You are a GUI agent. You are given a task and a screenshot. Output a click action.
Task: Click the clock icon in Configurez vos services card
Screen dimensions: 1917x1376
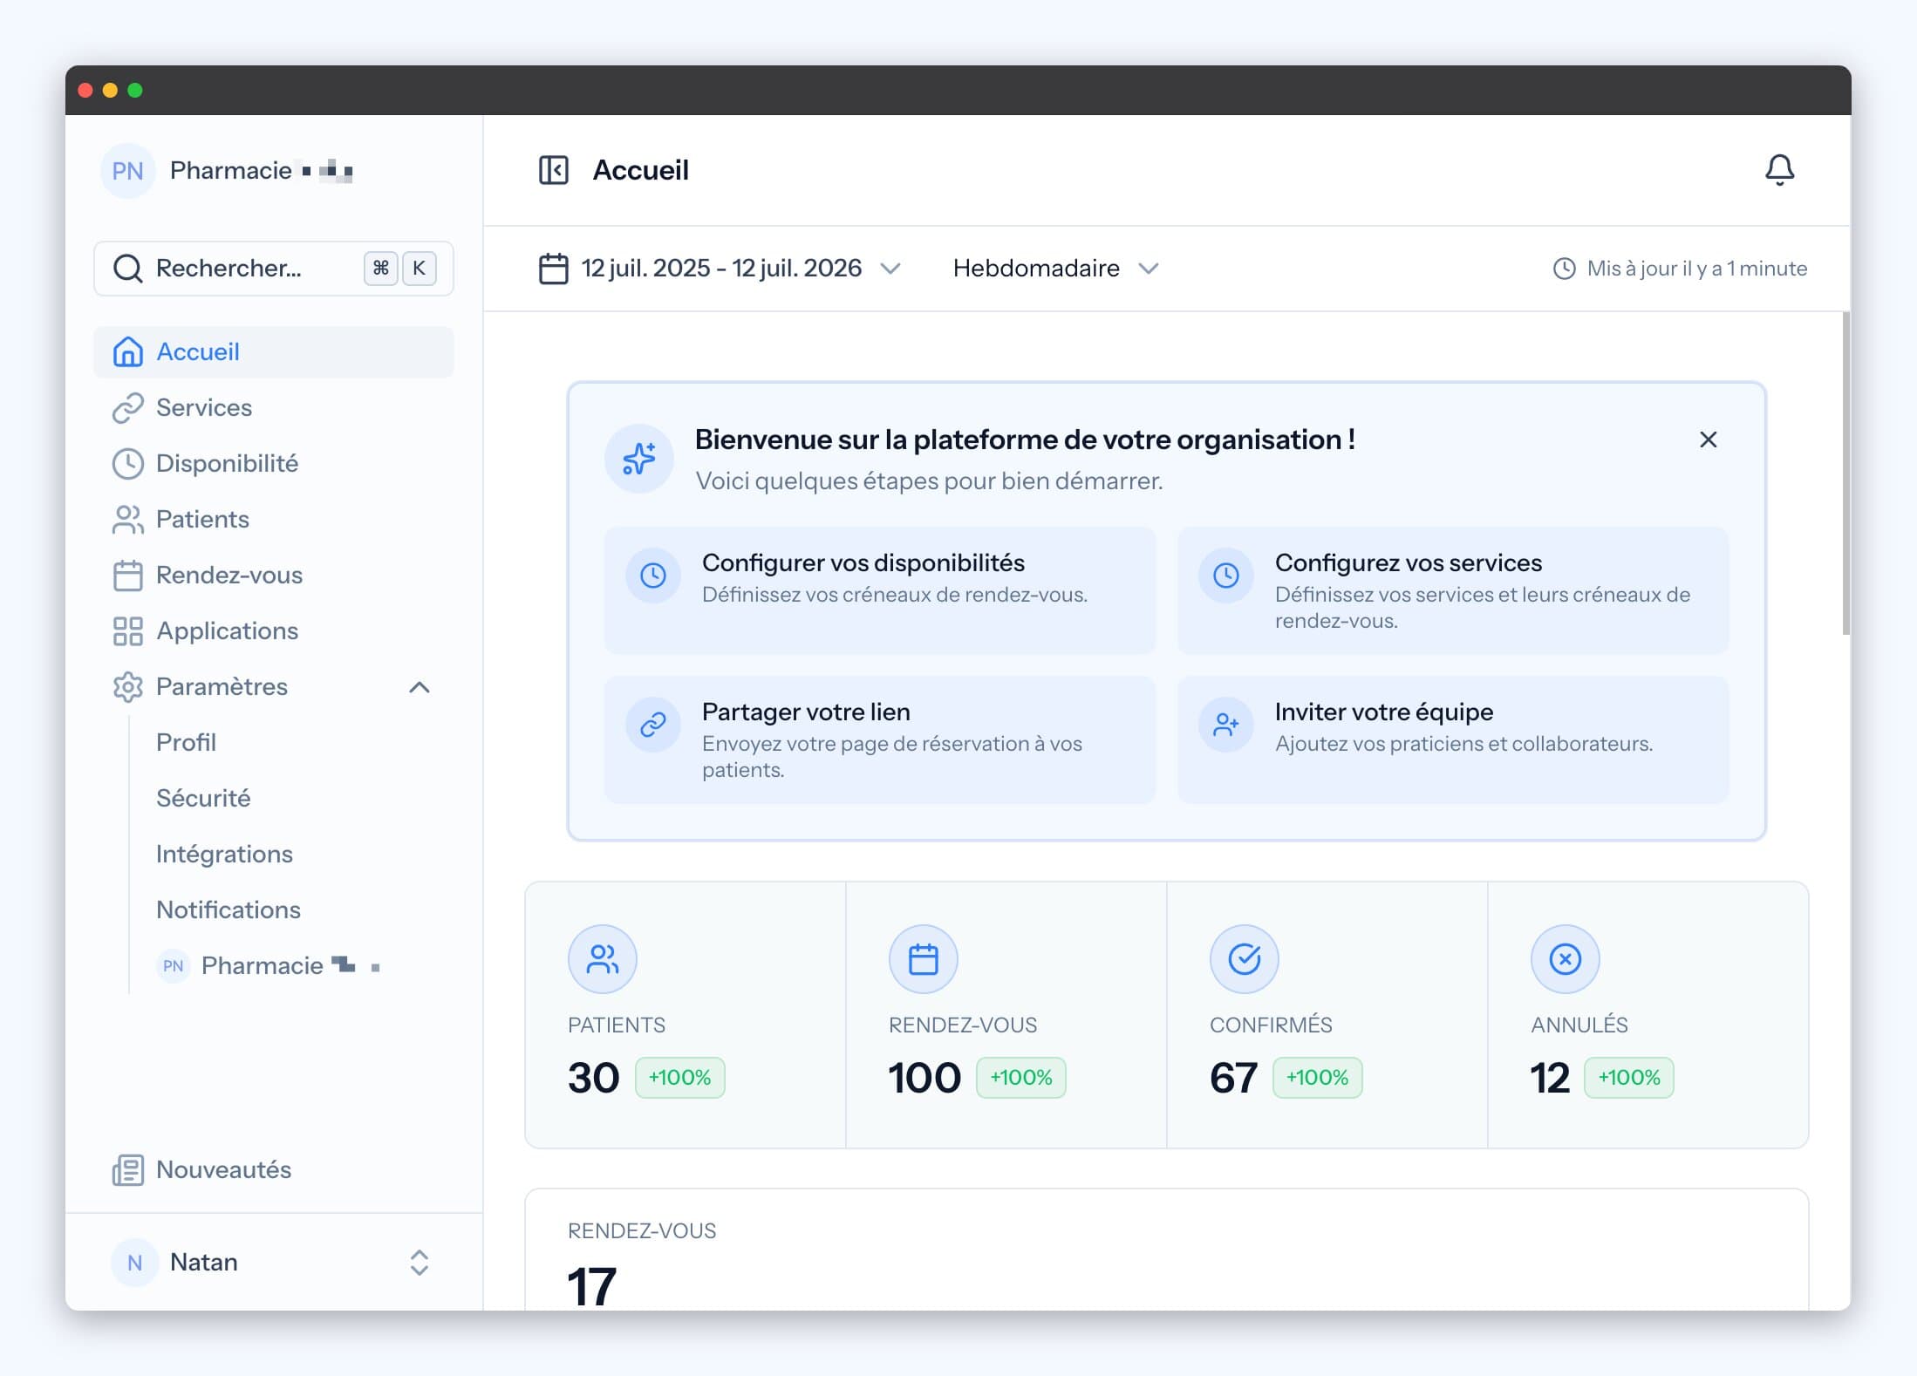1226,576
